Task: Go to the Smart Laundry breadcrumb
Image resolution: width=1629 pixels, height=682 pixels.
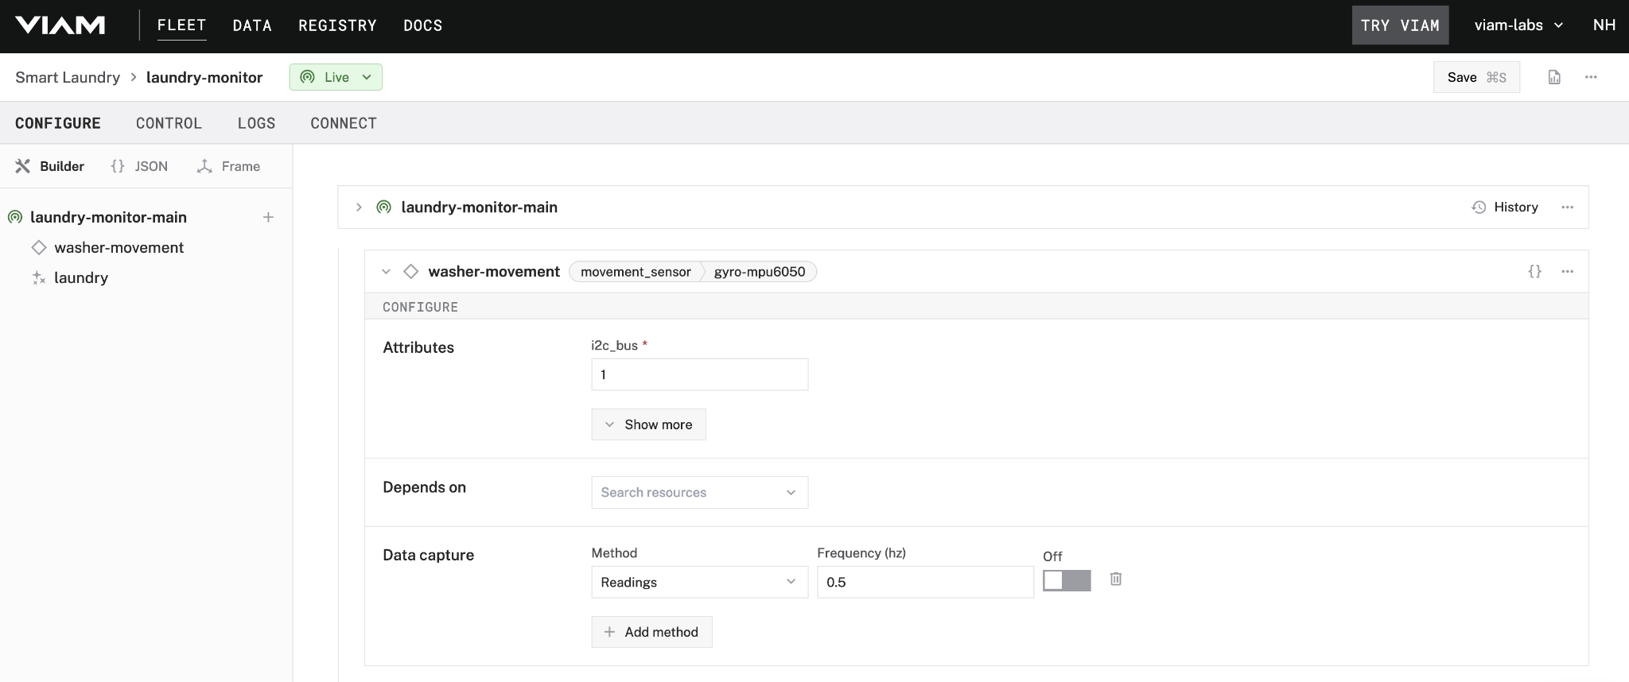Action: (68, 77)
